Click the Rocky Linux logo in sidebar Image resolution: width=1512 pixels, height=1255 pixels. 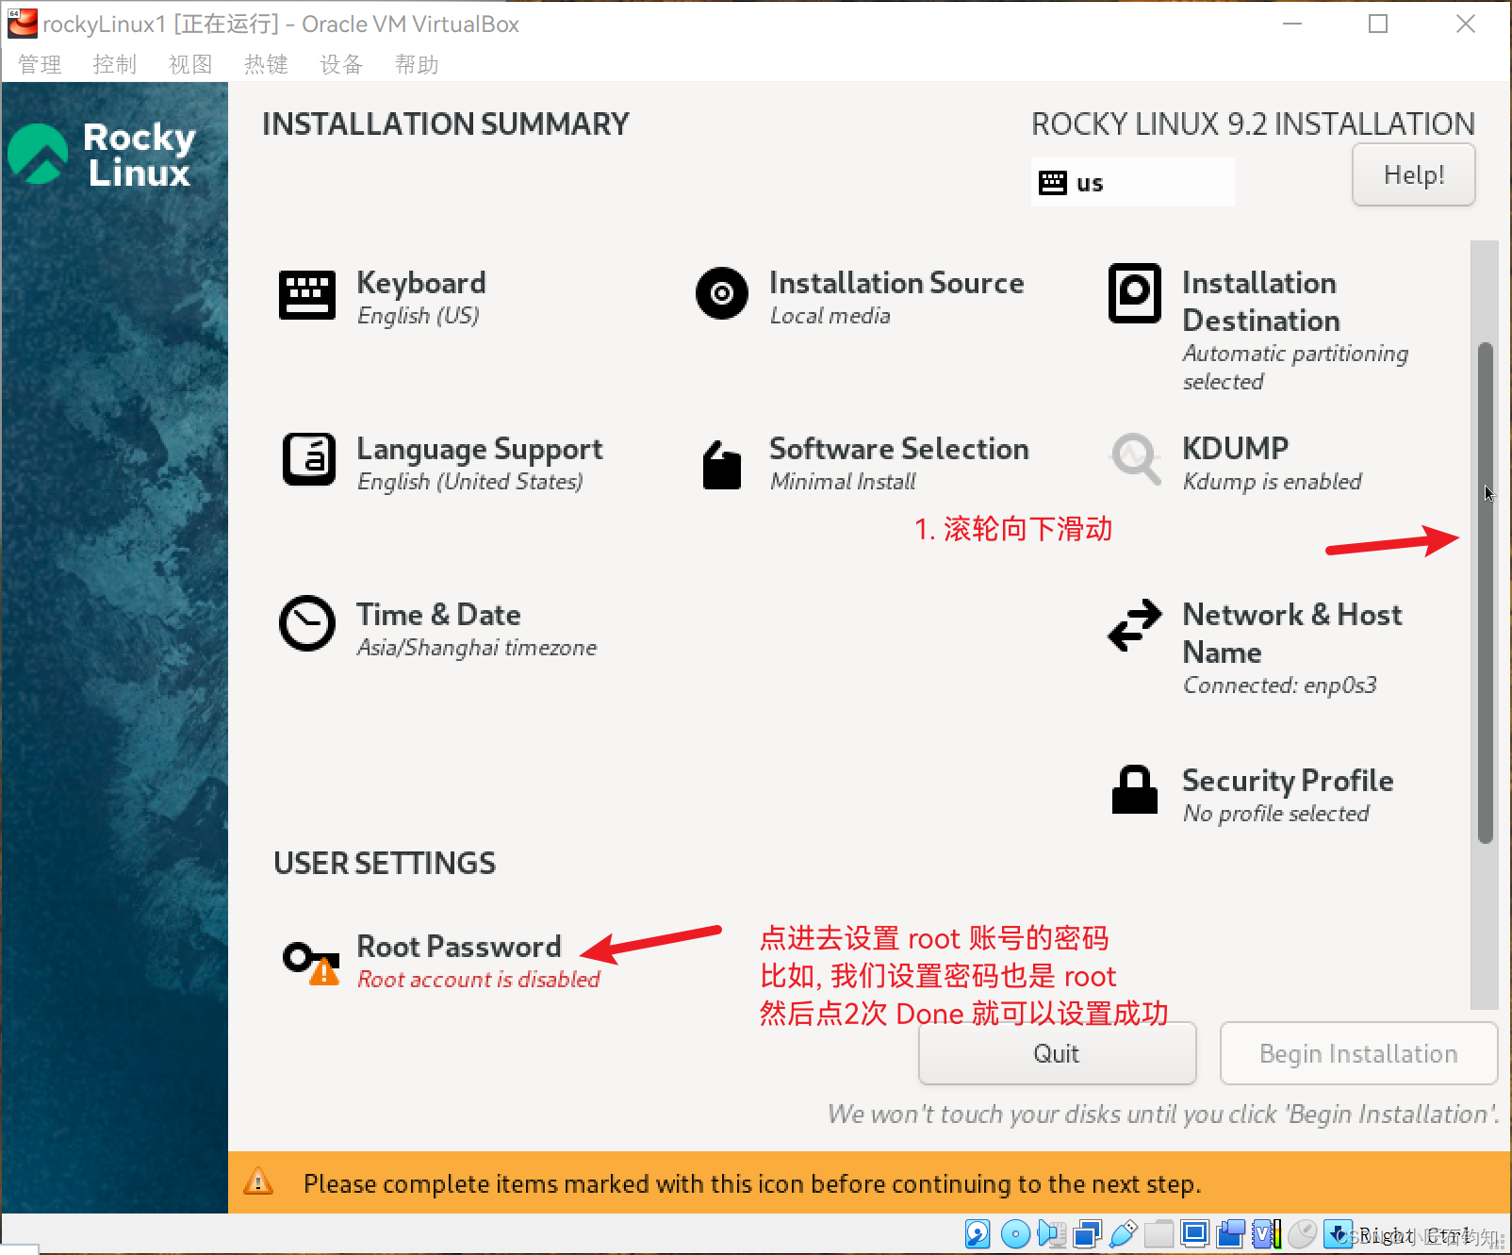click(x=103, y=155)
